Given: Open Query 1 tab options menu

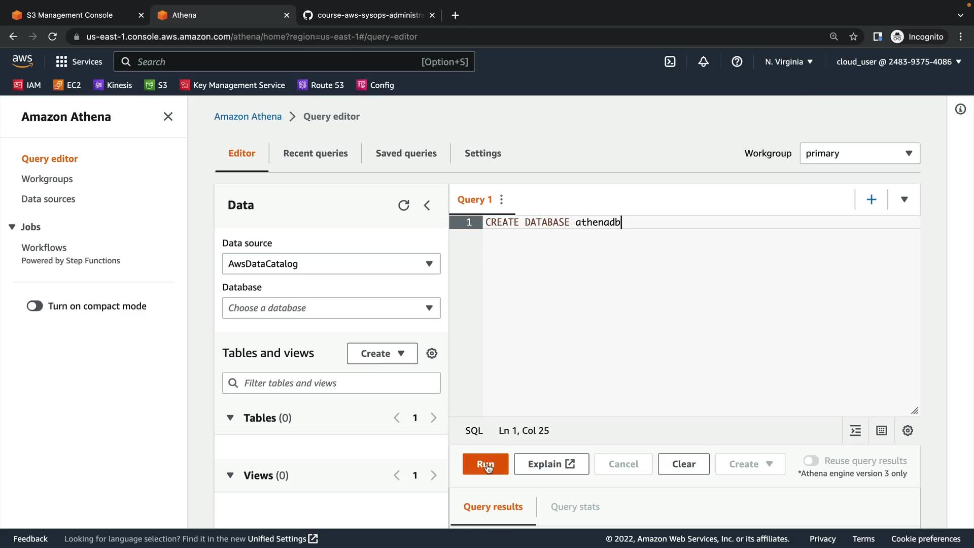Looking at the screenshot, I should 501,199.
